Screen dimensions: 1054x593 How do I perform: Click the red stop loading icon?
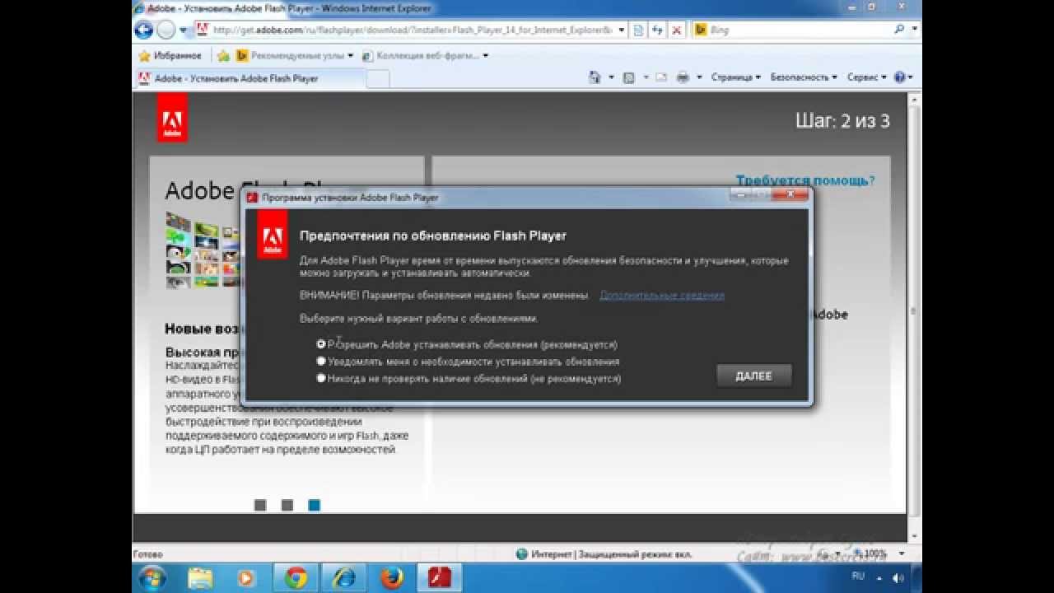[x=676, y=30]
